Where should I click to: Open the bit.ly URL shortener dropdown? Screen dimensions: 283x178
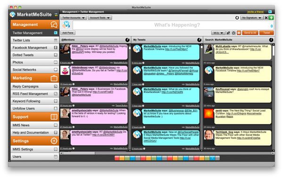coord(218,33)
